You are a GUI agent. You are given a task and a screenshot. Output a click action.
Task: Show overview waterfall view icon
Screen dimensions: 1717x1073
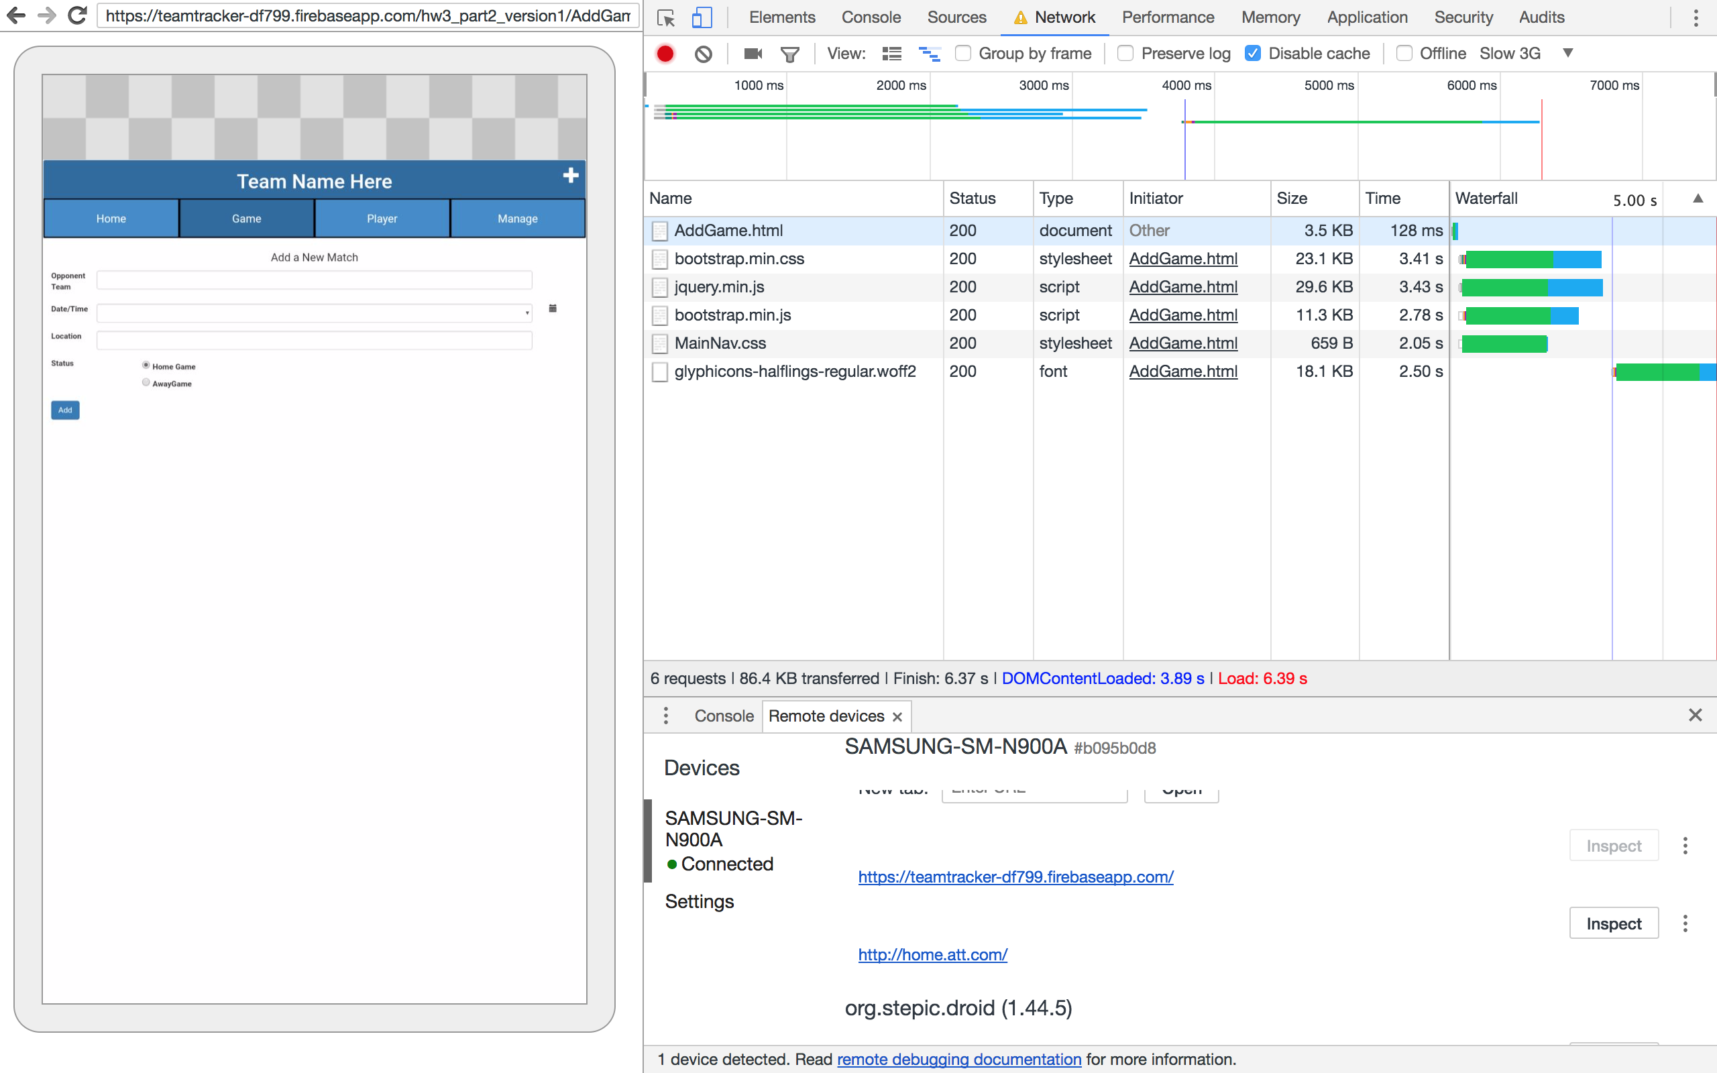click(930, 54)
